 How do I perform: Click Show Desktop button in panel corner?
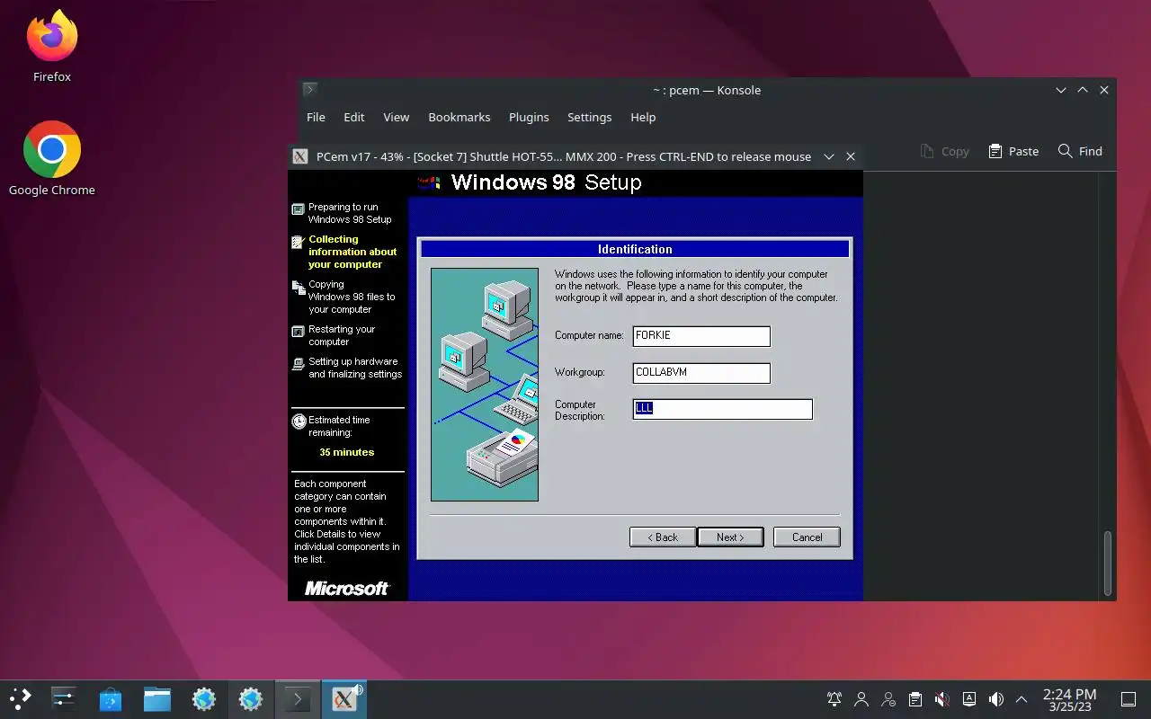coord(1128,699)
